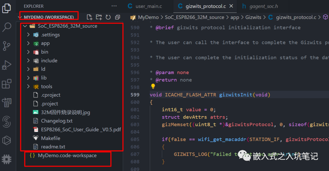Open the .cproject file
Screen dimensions: 329x171
[51, 95]
